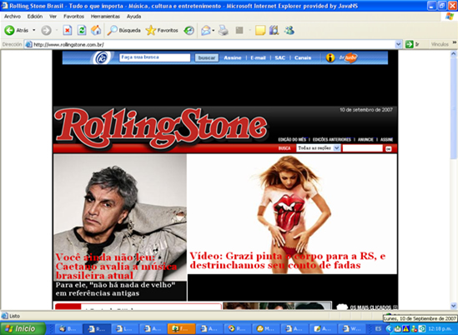The width and height of the screenshot is (458, 335).
Task: Go back with the Atrás arrow button
Action: [17, 30]
